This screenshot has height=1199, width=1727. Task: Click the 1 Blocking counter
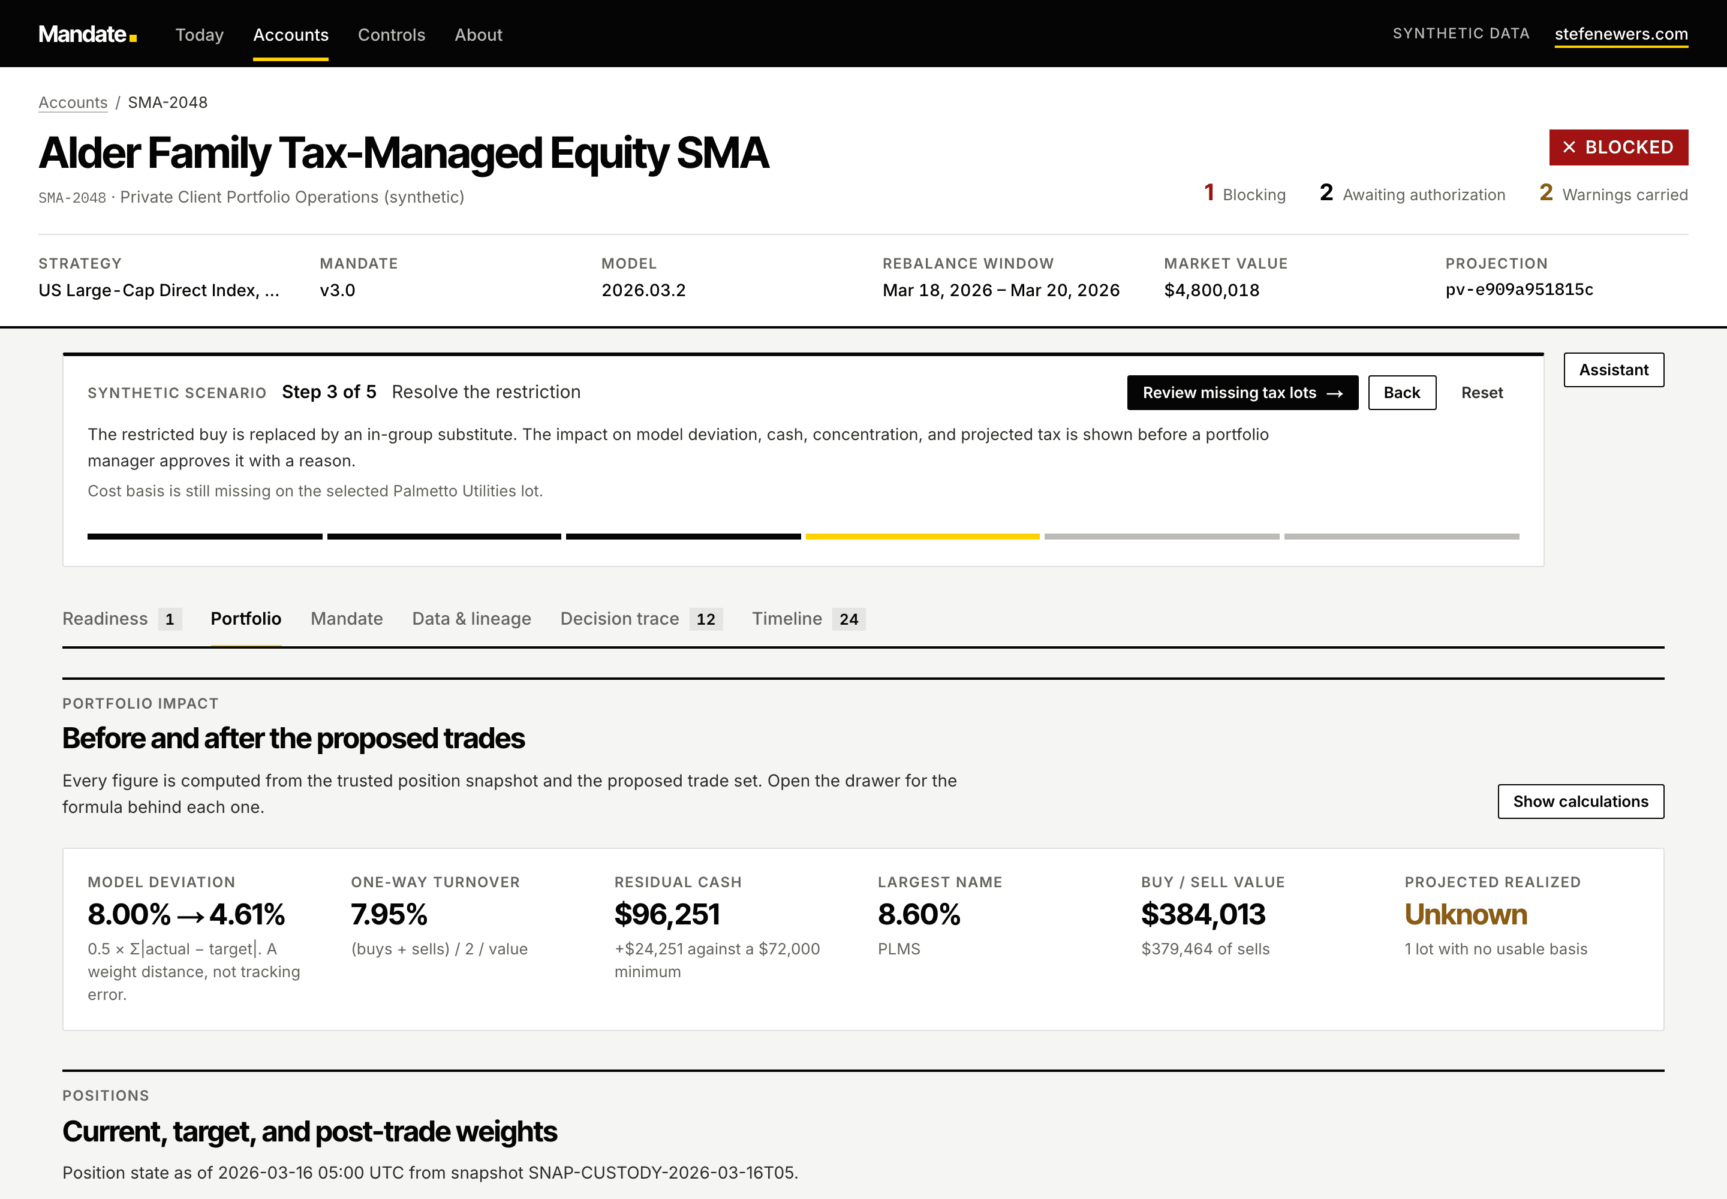[1244, 194]
